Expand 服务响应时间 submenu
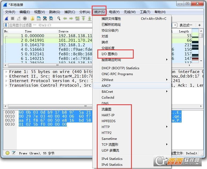The image size is (207, 169). pyautogui.click(x=132, y=60)
